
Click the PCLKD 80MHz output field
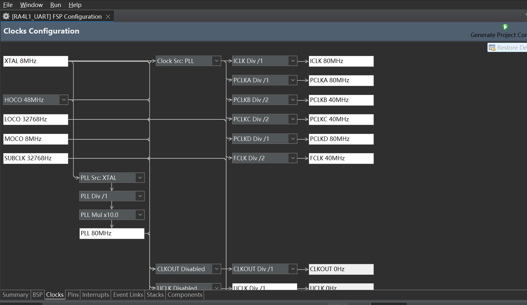pyautogui.click(x=341, y=139)
